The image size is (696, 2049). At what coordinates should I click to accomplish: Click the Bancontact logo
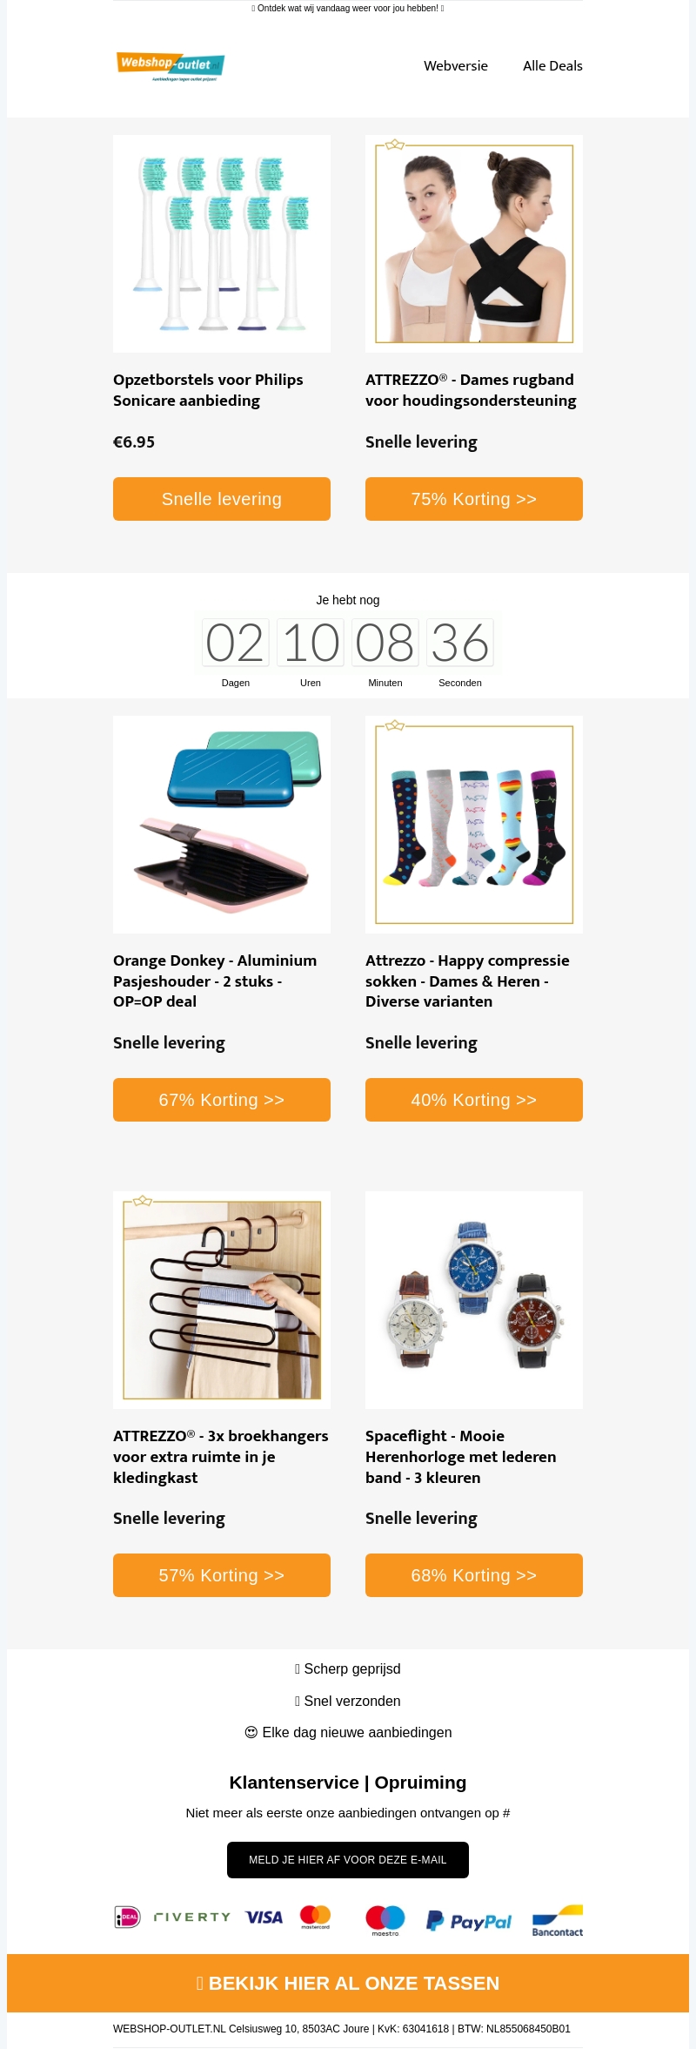[x=558, y=1920]
